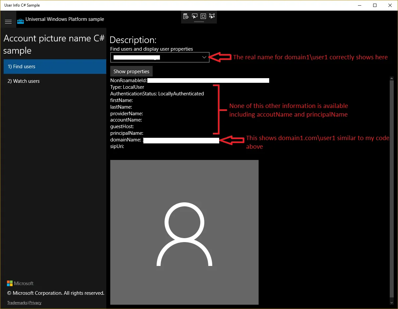This screenshot has width=398, height=309.
Task: Open the Trademarks link
Action: coord(17,303)
